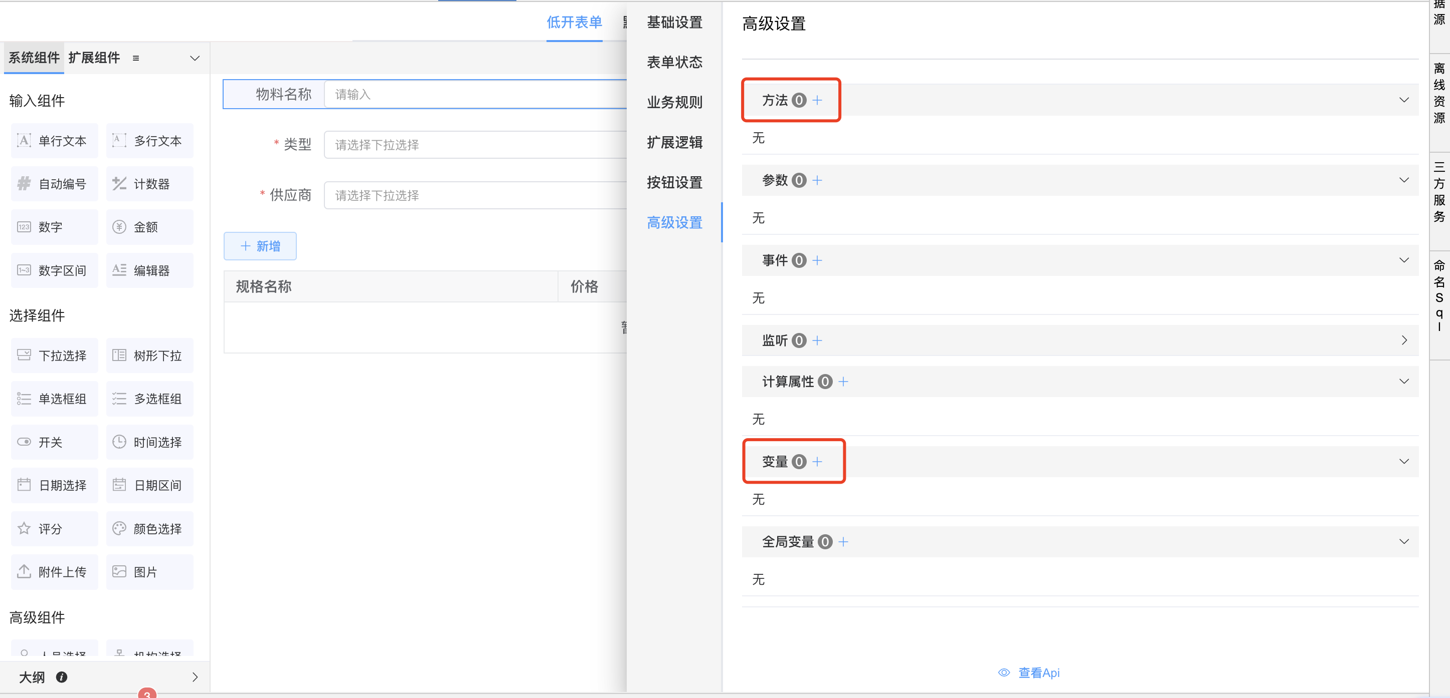This screenshot has height=698, width=1450.
Task: Select the 单选框组 radio component
Action: pyautogui.click(x=54, y=399)
